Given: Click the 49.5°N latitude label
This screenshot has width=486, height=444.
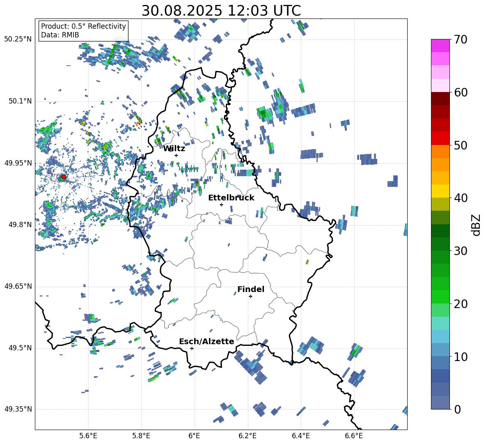Looking at the screenshot, I should [x=20, y=348].
